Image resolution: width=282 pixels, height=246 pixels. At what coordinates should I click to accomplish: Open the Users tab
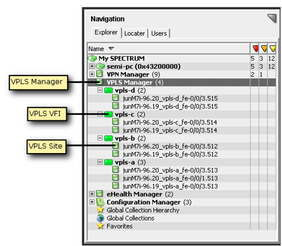[159, 33]
